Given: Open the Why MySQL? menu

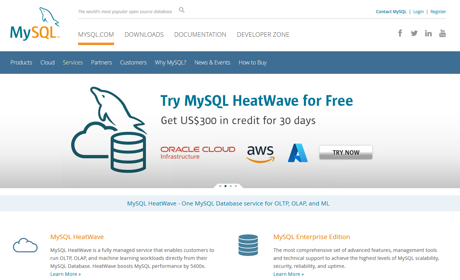Looking at the screenshot, I should 171,62.
